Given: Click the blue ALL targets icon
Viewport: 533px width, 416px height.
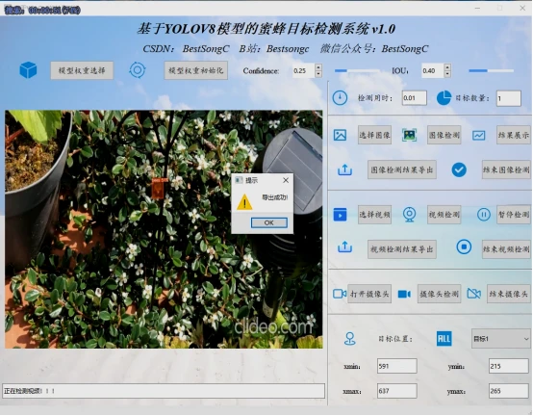Looking at the screenshot, I should click(444, 339).
